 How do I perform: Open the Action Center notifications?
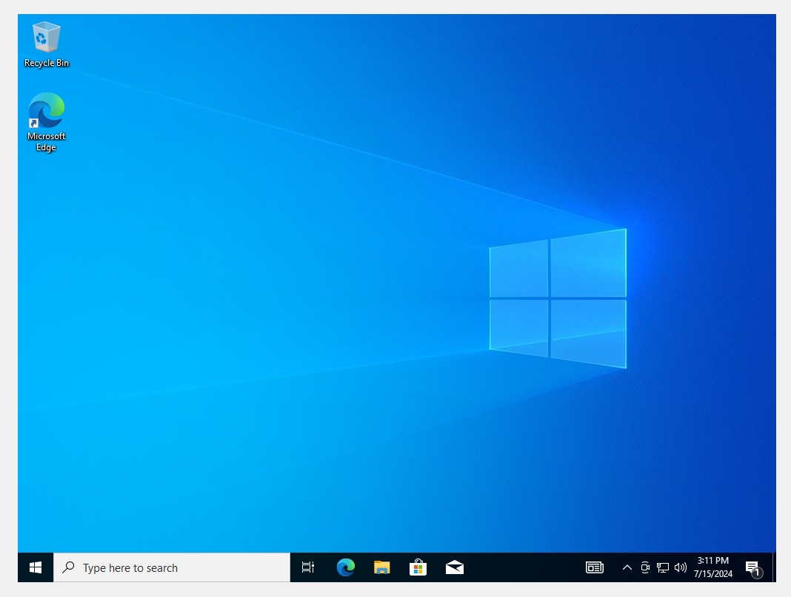tap(754, 568)
